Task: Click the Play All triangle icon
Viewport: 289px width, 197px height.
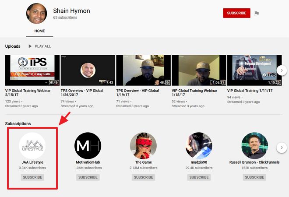Action: [x=30, y=46]
